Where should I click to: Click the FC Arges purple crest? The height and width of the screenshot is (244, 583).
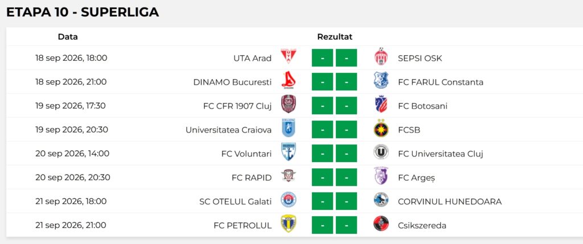(x=381, y=176)
